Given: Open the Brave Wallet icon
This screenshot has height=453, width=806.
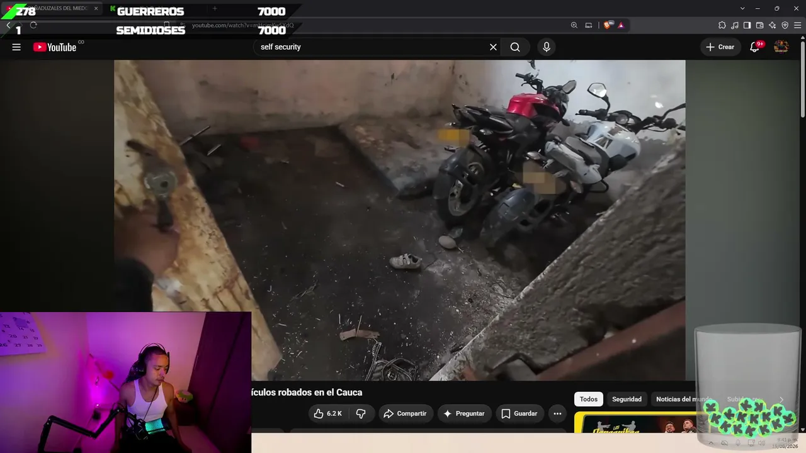Looking at the screenshot, I should pos(759,25).
